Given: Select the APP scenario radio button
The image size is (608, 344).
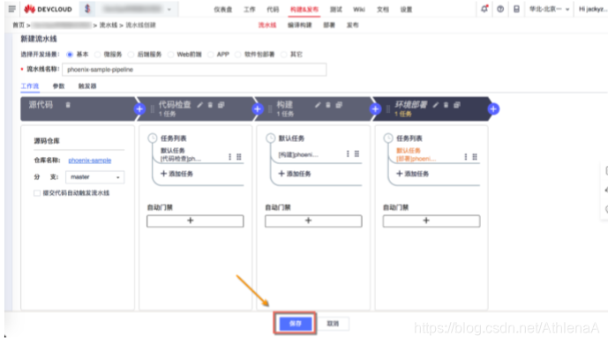Looking at the screenshot, I should [x=211, y=55].
